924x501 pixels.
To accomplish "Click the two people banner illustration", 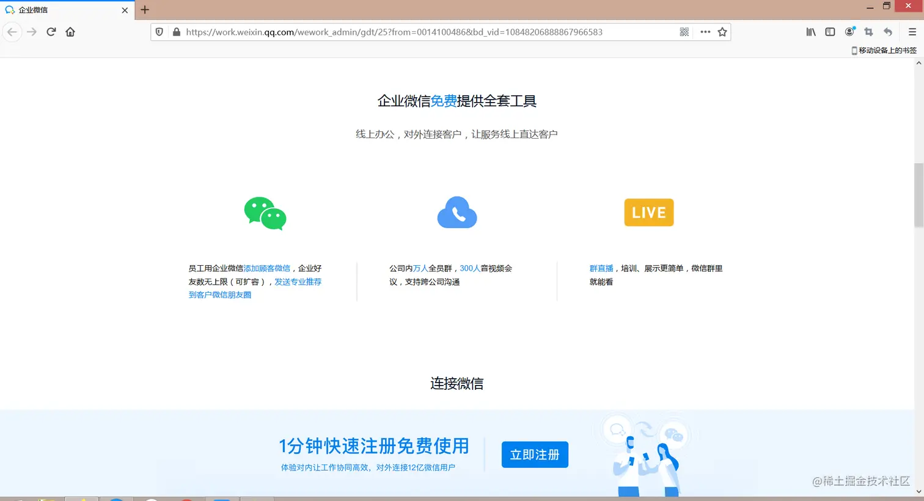I will [646, 455].
